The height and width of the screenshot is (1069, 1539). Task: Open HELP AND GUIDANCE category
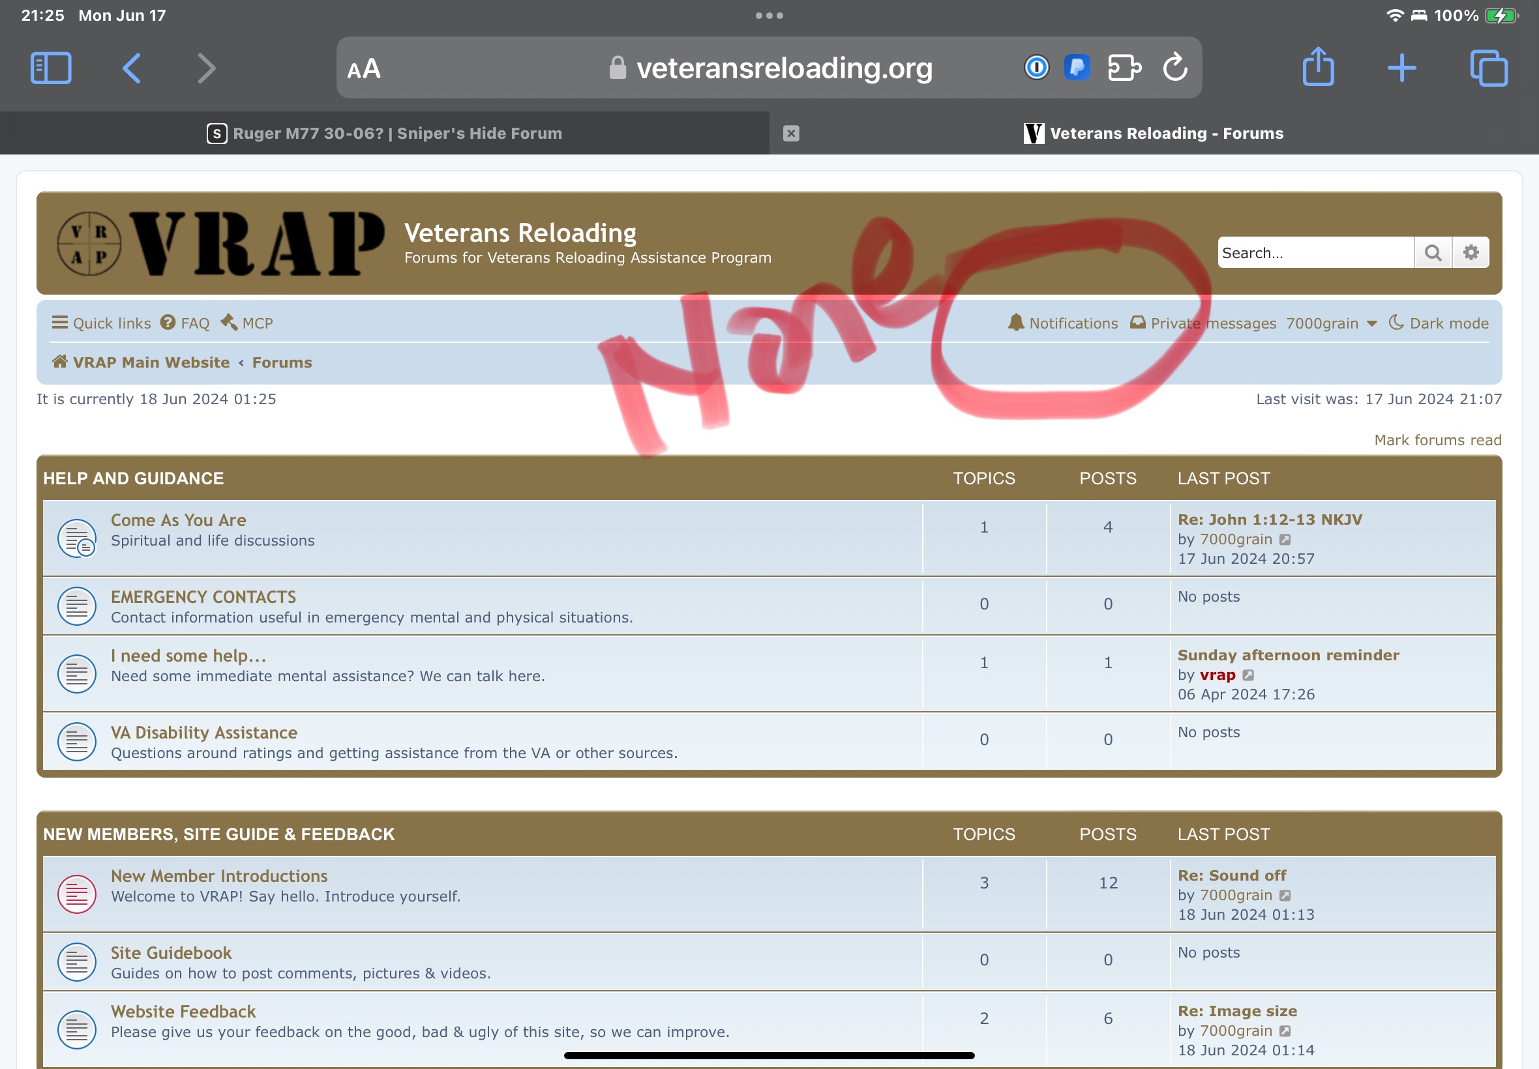[133, 478]
